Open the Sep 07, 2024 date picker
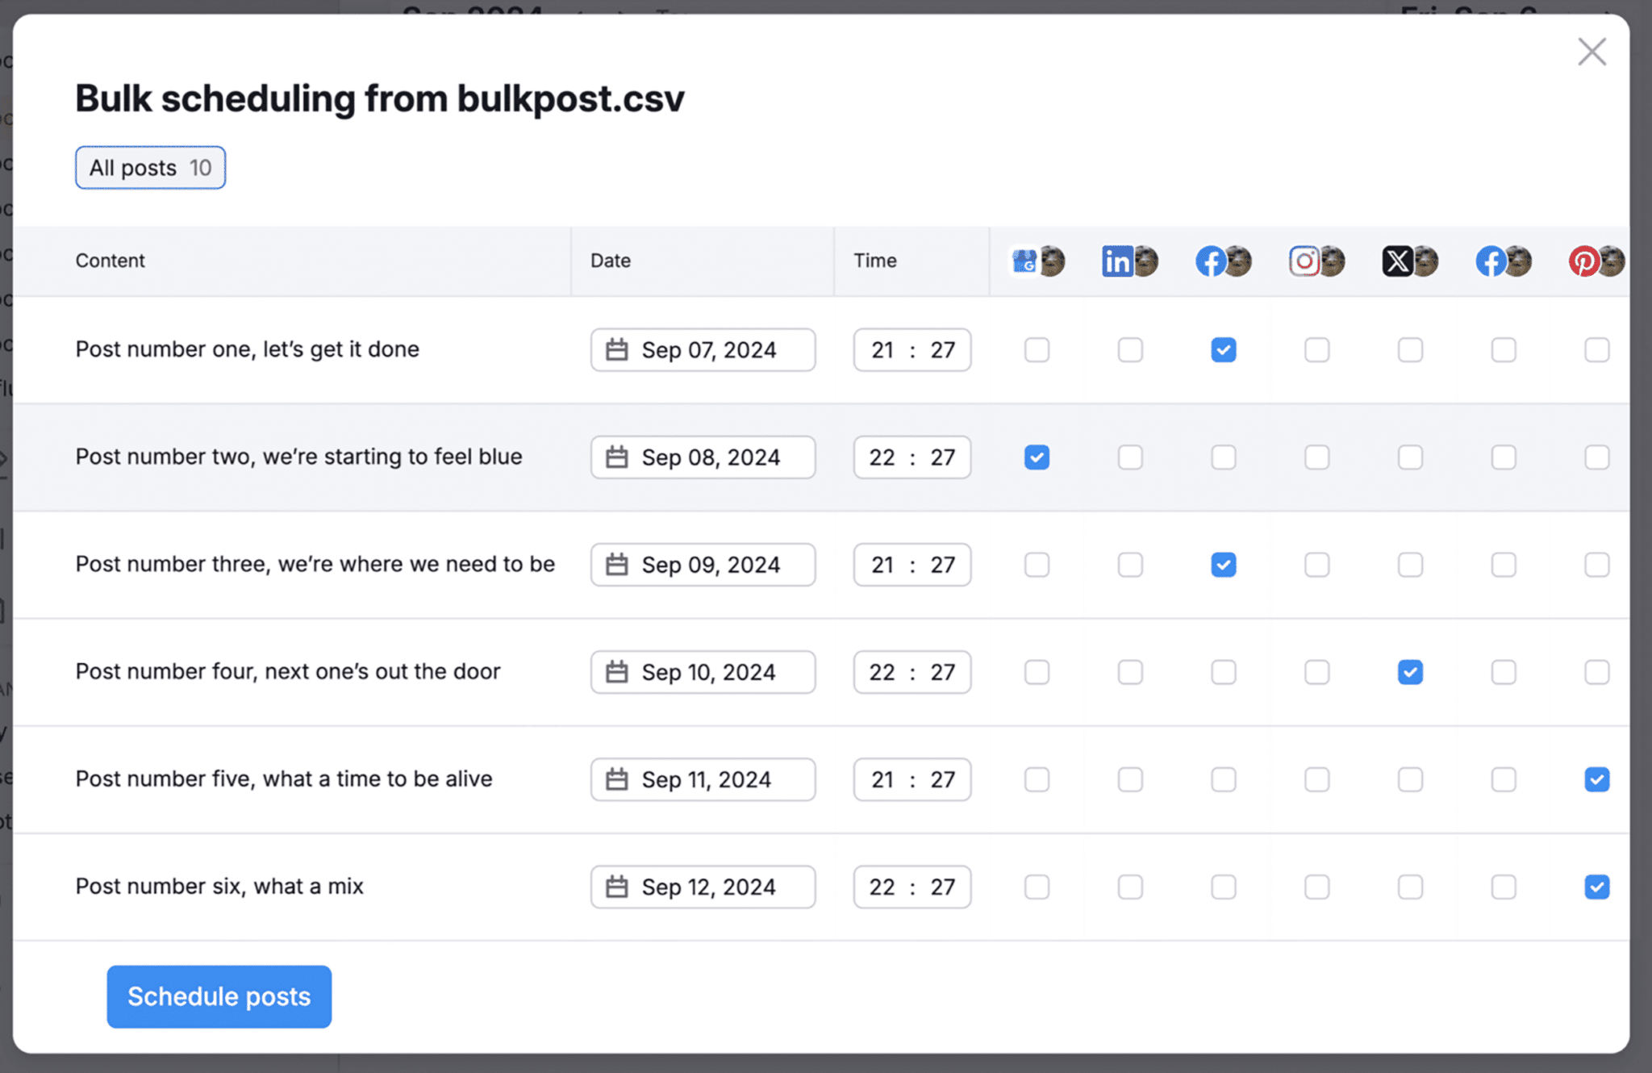Screen dimensions: 1652x1073 (x=703, y=350)
